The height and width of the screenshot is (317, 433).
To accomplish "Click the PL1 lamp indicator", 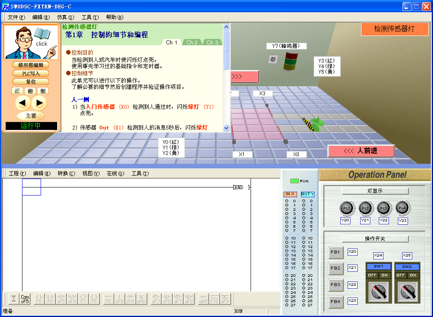I will pos(346,208).
